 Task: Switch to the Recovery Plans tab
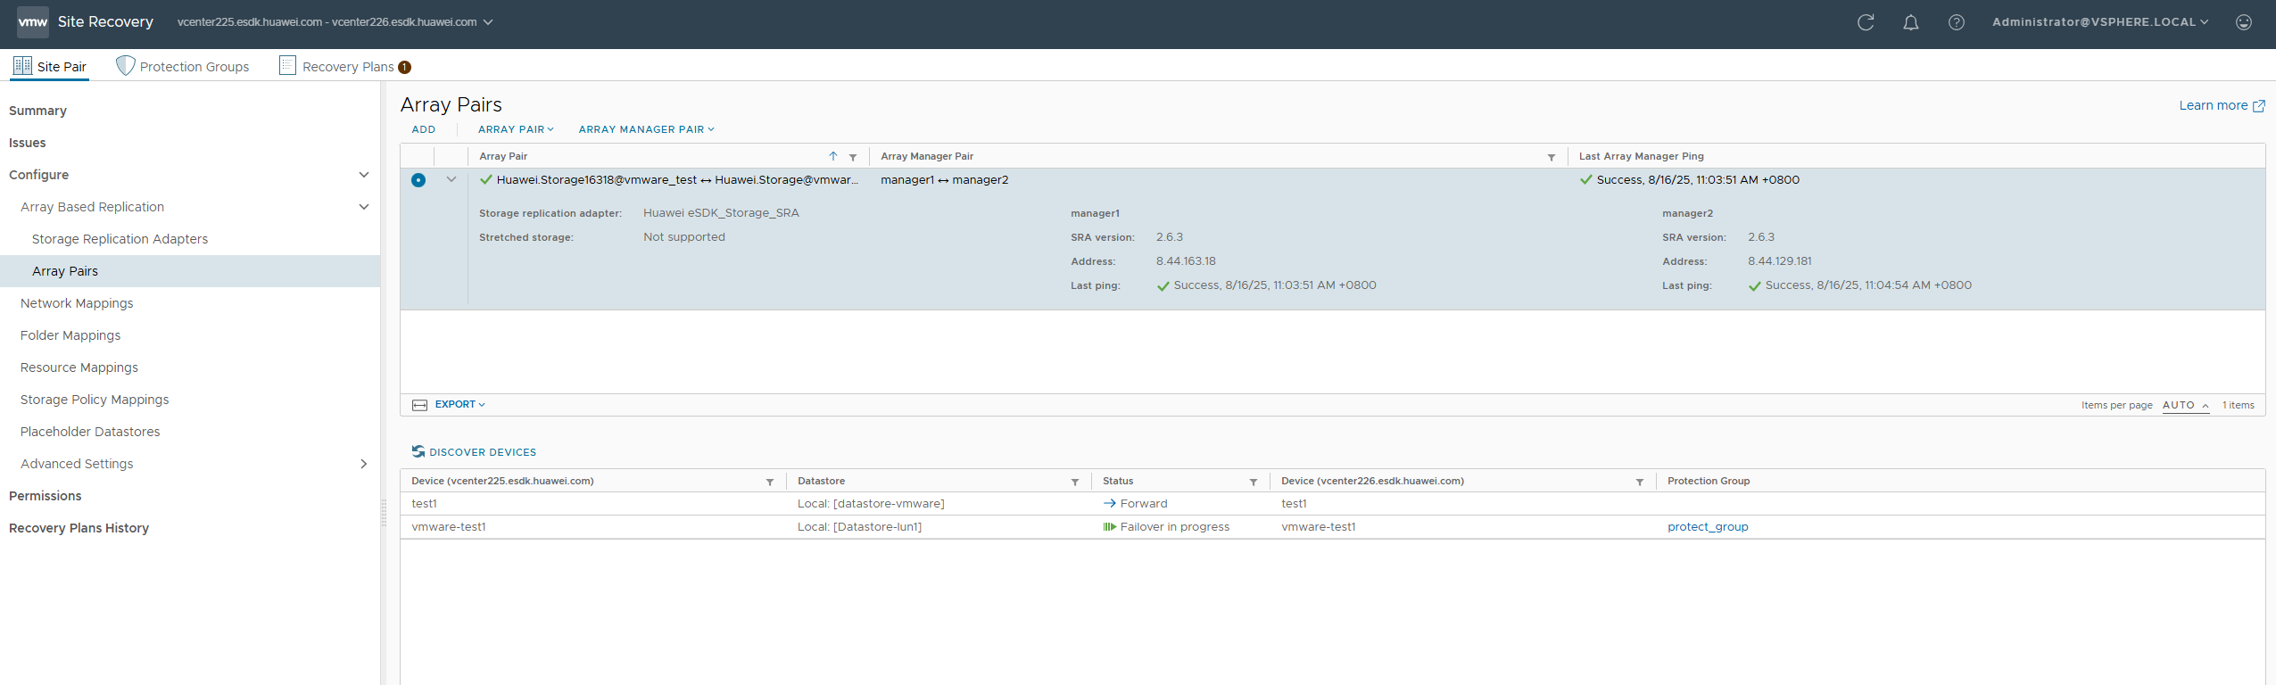(345, 66)
